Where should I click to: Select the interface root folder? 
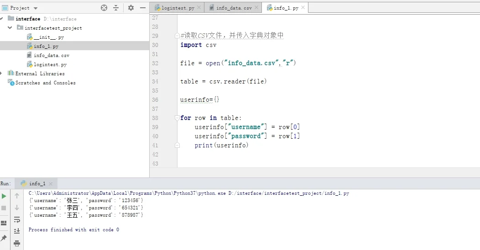pos(28,19)
